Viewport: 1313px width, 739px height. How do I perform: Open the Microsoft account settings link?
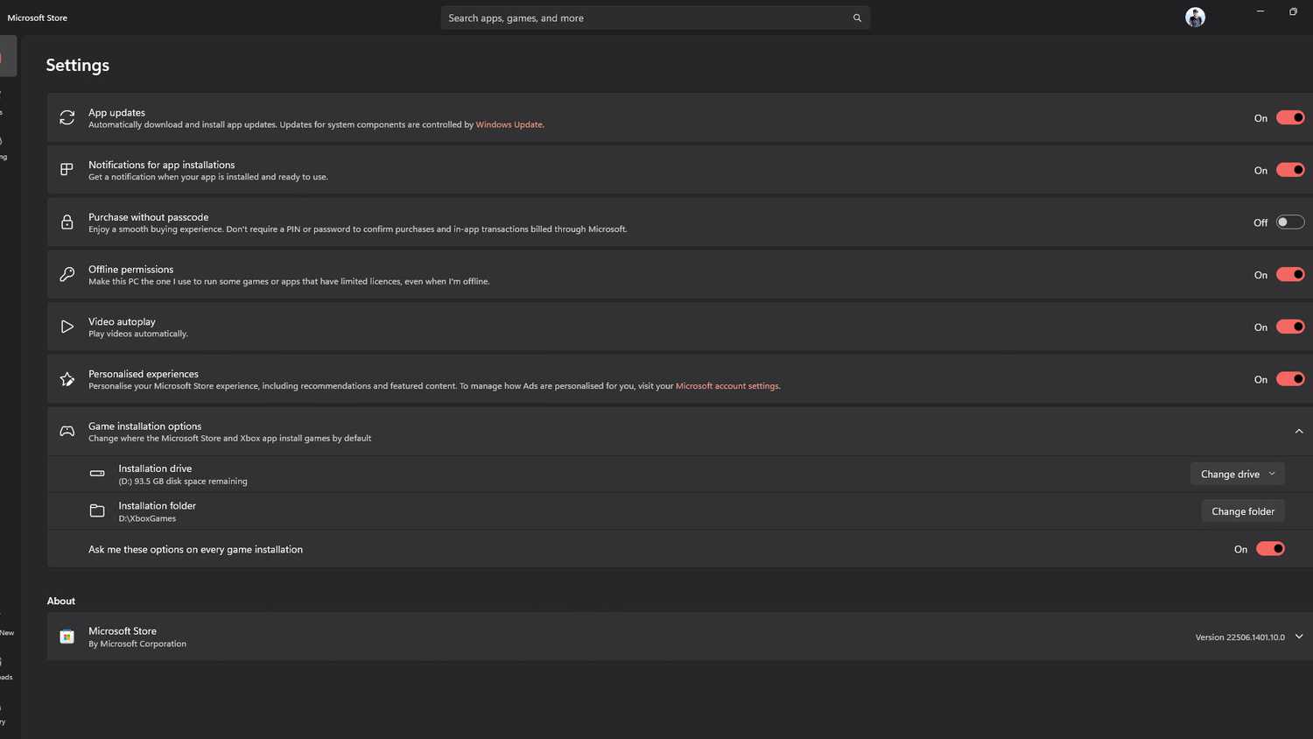(x=727, y=386)
